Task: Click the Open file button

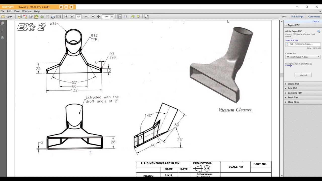Action: click(x=7, y=17)
